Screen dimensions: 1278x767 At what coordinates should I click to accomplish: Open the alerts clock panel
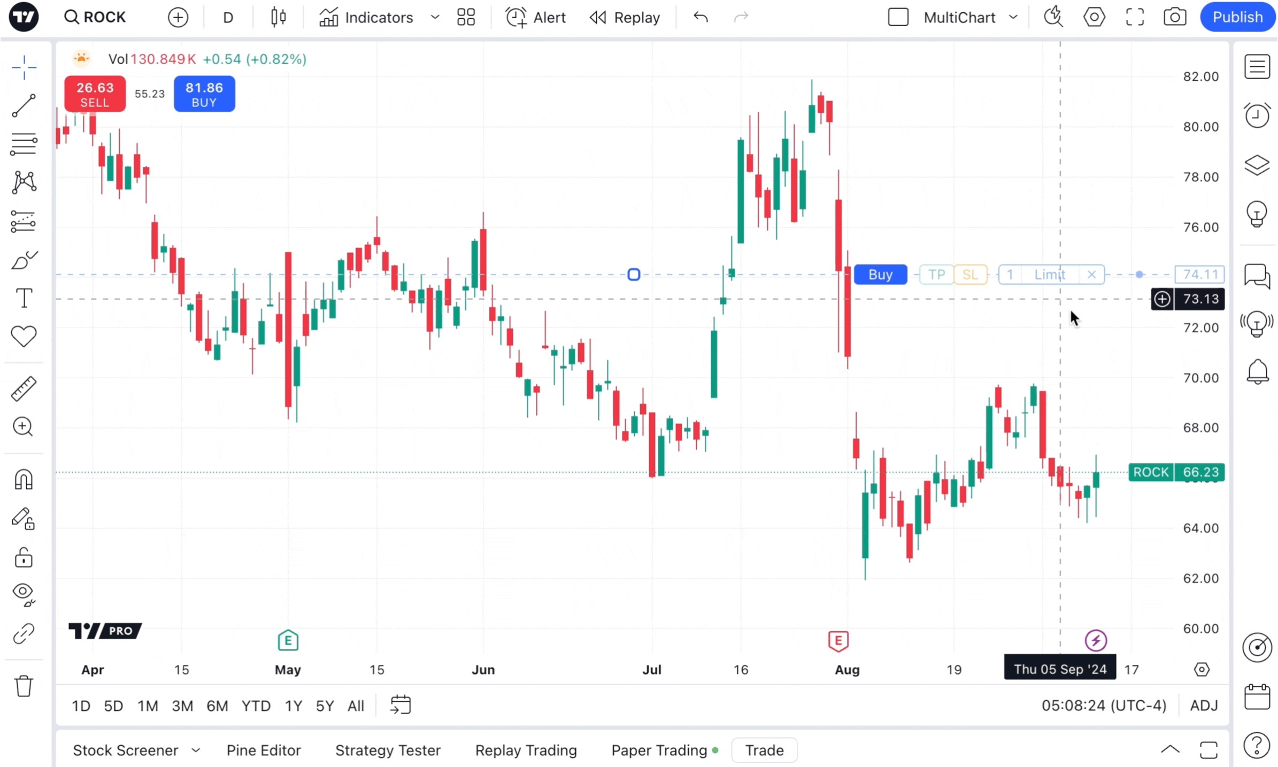[1257, 116]
